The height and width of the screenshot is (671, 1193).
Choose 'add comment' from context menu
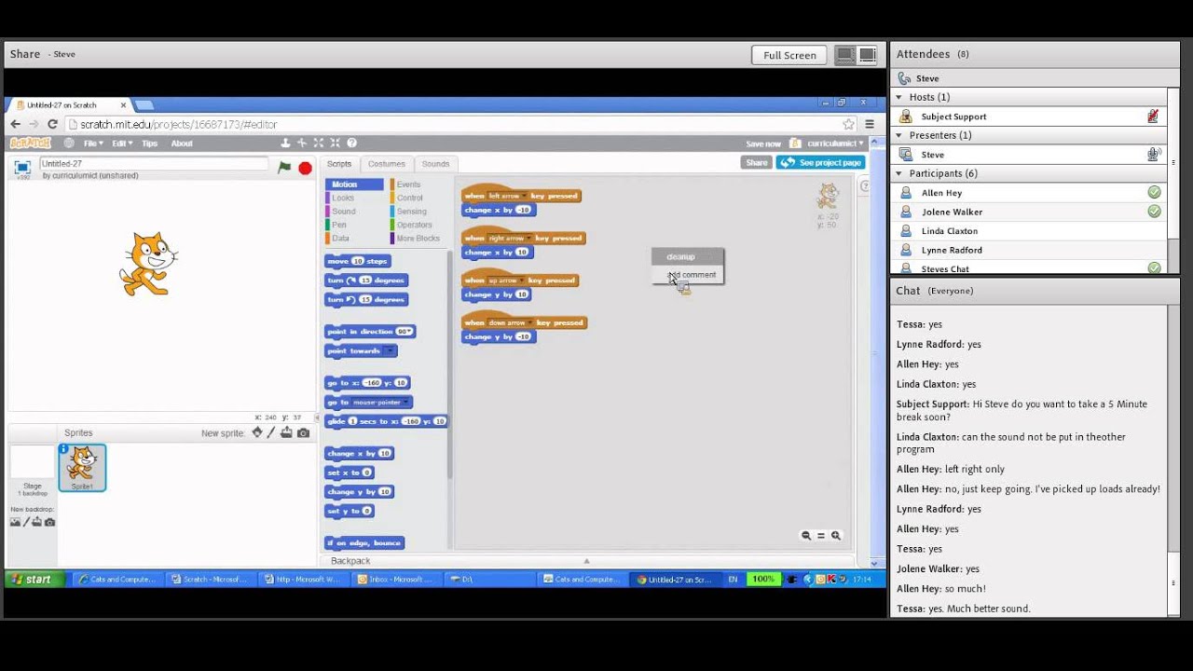(x=692, y=275)
